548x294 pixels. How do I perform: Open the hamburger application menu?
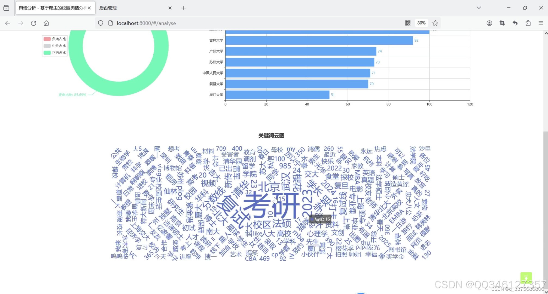(541, 23)
